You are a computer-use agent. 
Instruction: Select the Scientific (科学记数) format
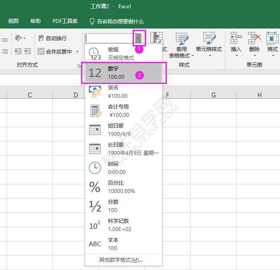tap(124, 225)
